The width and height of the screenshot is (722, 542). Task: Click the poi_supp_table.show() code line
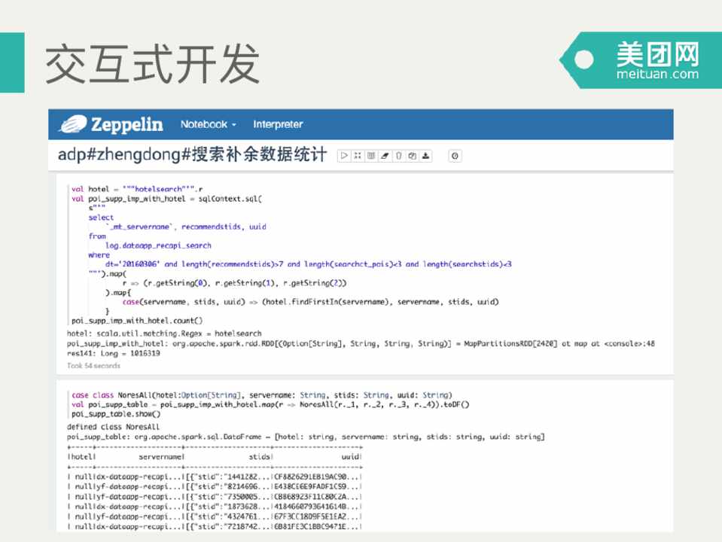point(116,414)
